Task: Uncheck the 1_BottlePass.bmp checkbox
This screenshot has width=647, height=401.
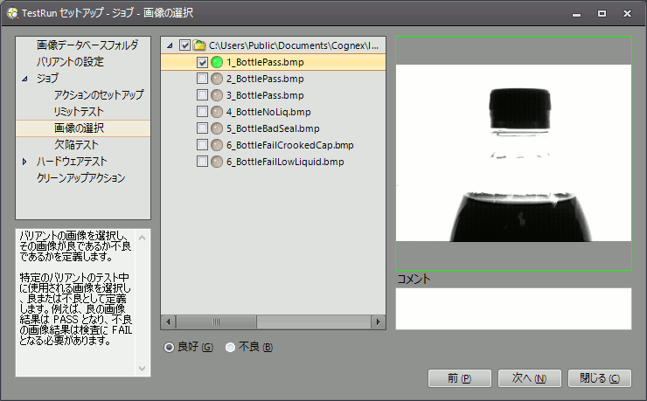Action: click(203, 62)
